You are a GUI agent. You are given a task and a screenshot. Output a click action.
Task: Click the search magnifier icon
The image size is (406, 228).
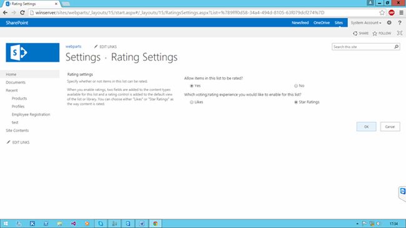coord(397,47)
